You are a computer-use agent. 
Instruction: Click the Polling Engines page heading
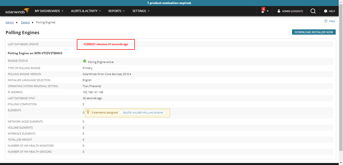coord(22,33)
